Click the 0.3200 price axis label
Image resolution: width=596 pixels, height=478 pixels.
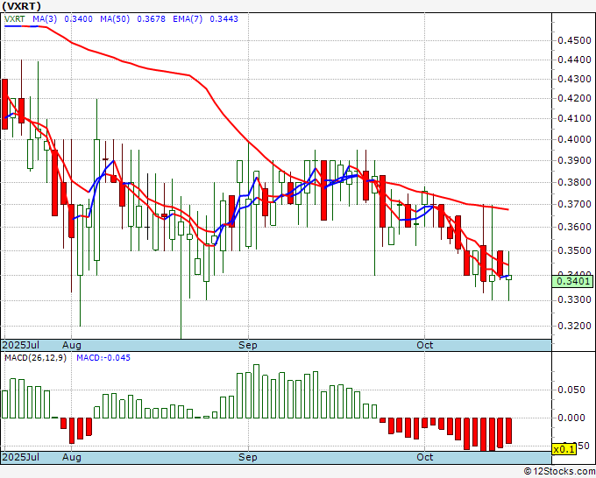[x=574, y=326]
